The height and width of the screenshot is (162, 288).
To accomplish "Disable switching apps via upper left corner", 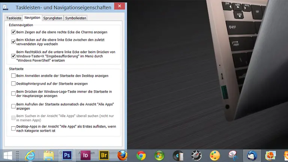I will [x=13, y=42].
